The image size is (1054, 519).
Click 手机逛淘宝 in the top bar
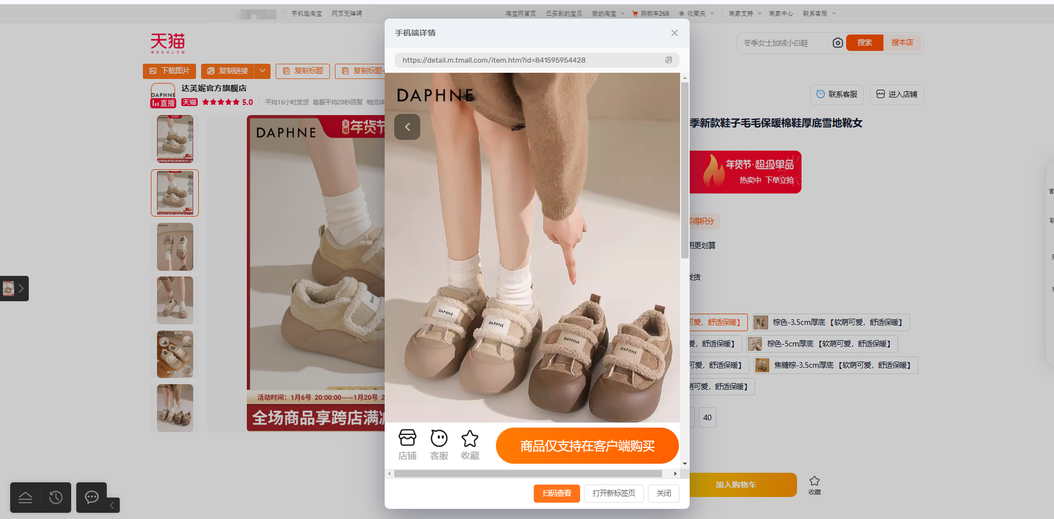pyautogui.click(x=307, y=14)
